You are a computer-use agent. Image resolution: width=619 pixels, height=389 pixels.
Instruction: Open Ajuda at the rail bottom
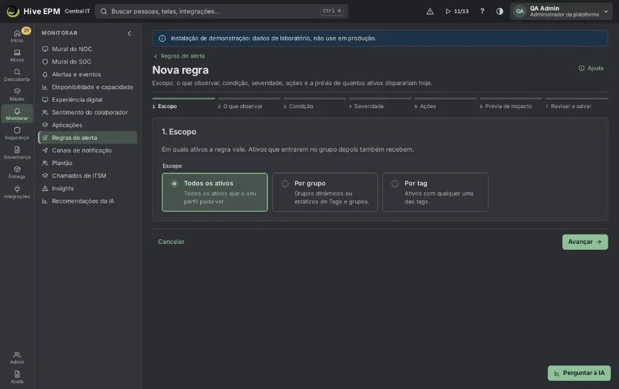(x=17, y=377)
